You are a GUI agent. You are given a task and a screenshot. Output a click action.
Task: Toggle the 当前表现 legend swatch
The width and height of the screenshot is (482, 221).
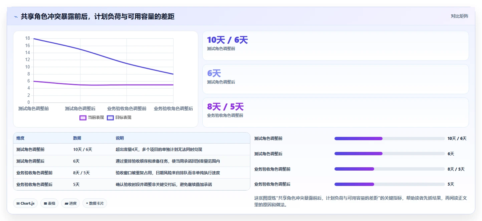pos(83,118)
